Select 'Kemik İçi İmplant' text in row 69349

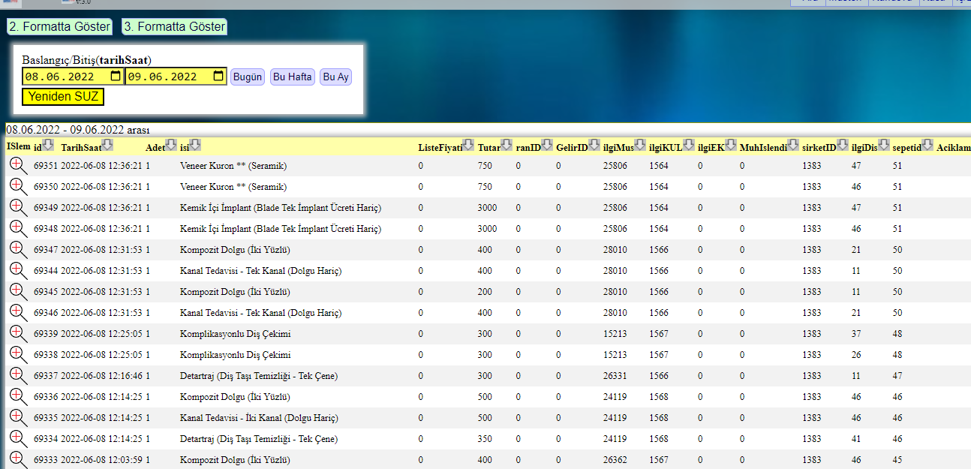pyautogui.click(x=216, y=207)
